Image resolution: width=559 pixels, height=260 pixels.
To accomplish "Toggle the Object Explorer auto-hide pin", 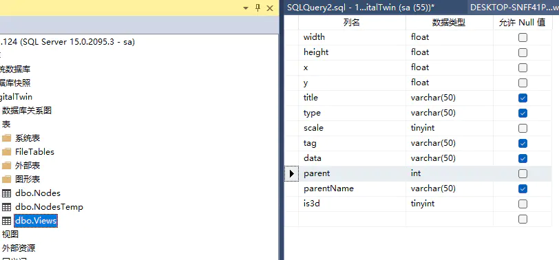I will (x=258, y=8).
